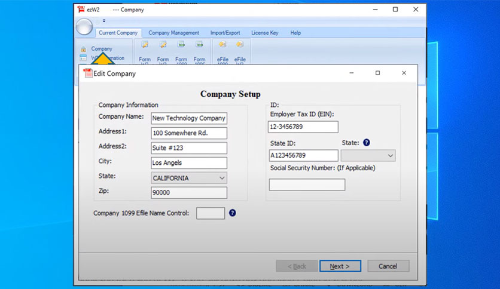
Task: Open the Form W2 ribbon icon
Action: [145, 45]
